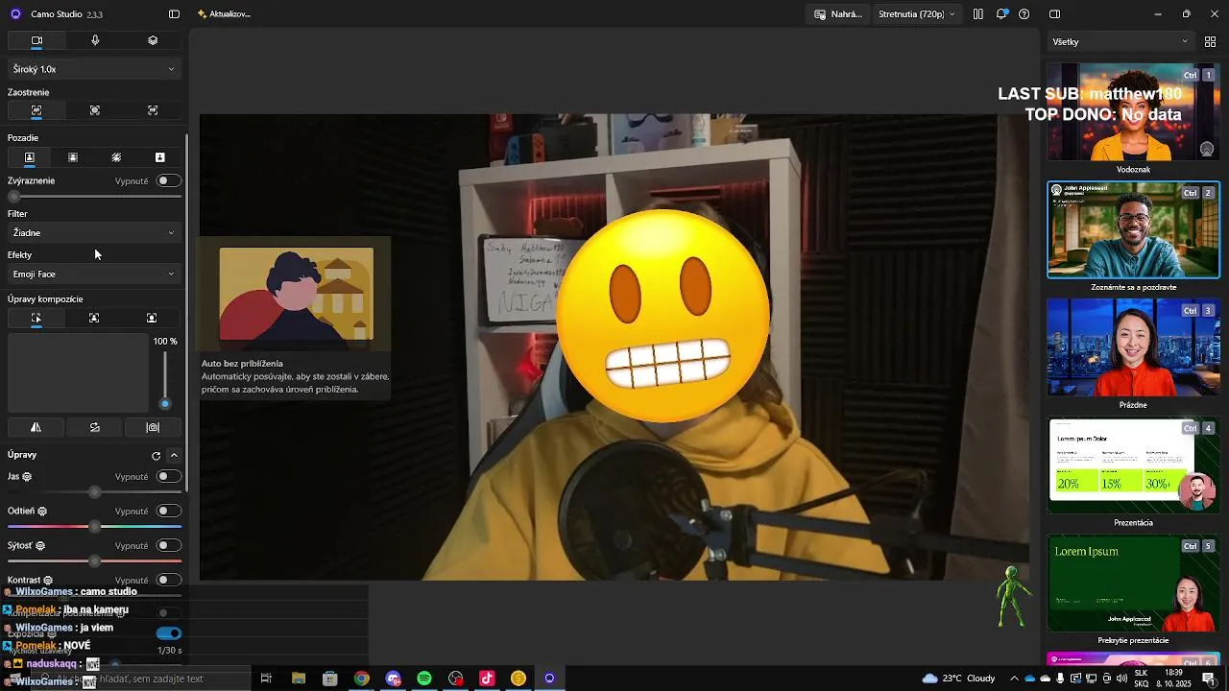Viewport: 1229px width, 691px height.
Task: Toggle the Kontrast switch
Action: 168,580
